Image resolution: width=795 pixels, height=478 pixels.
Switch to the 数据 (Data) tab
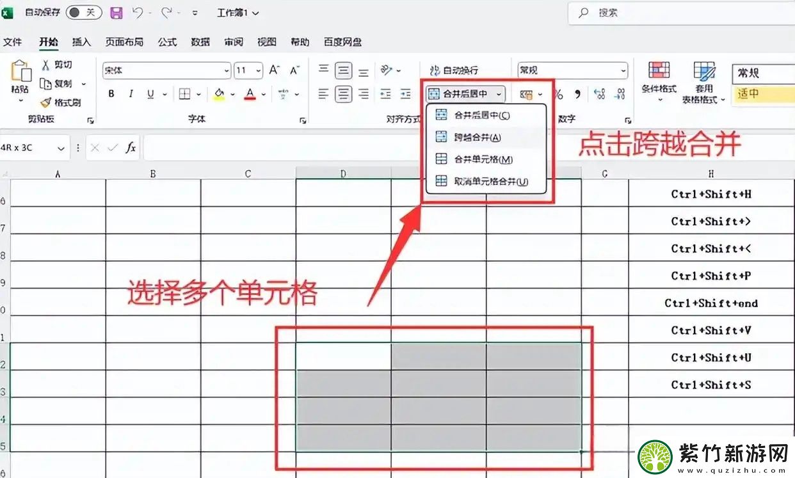(200, 42)
